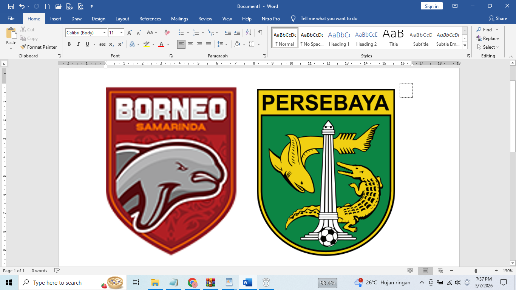
Task: Switch to Web Layout view
Action: [x=440, y=271]
